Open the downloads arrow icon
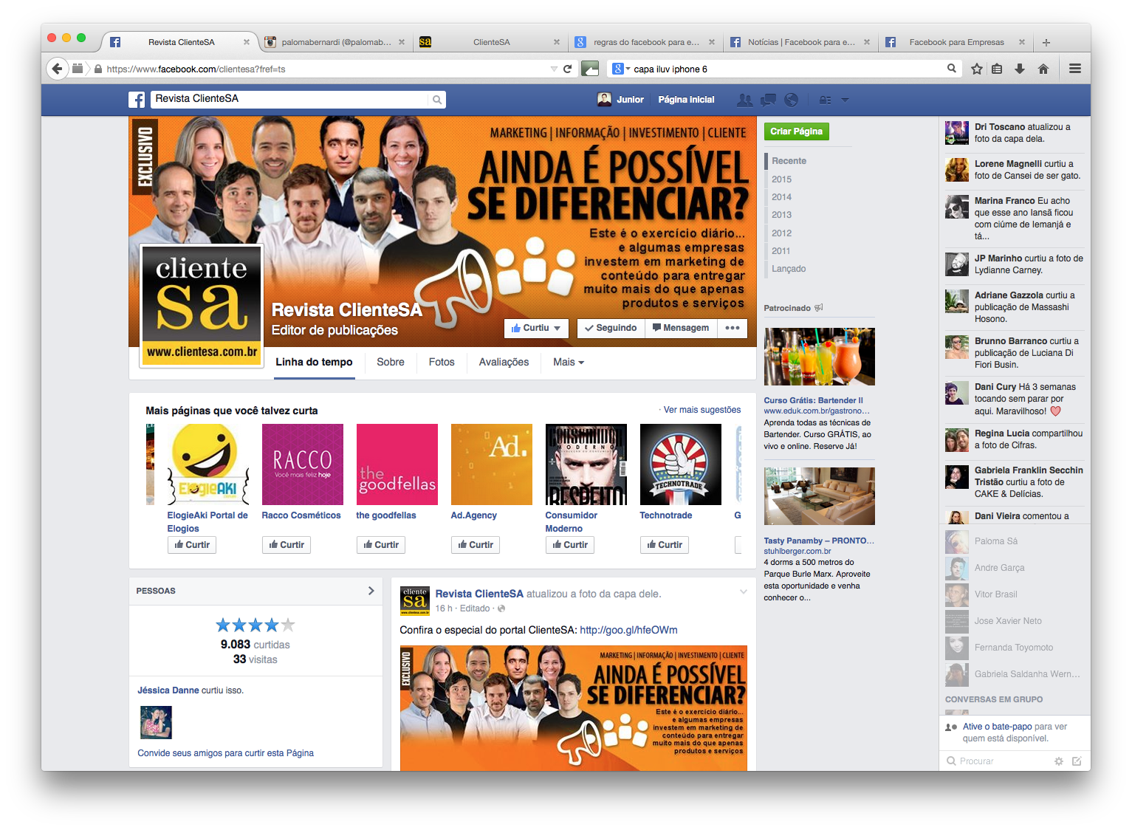 click(x=1020, y=69)
